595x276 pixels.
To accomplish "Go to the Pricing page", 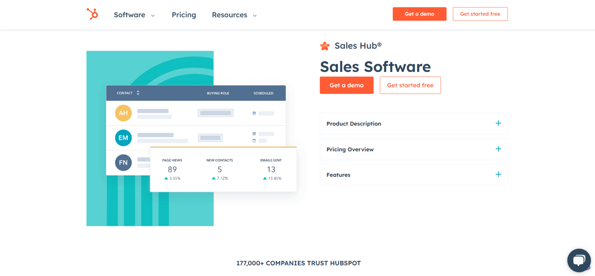I will [183, 15].
